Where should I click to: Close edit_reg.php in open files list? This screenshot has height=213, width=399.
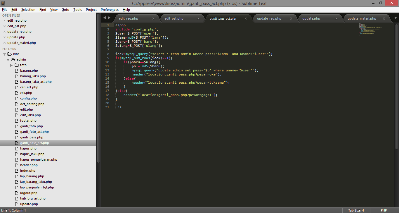pyautogui.click(x=4, y=21)
